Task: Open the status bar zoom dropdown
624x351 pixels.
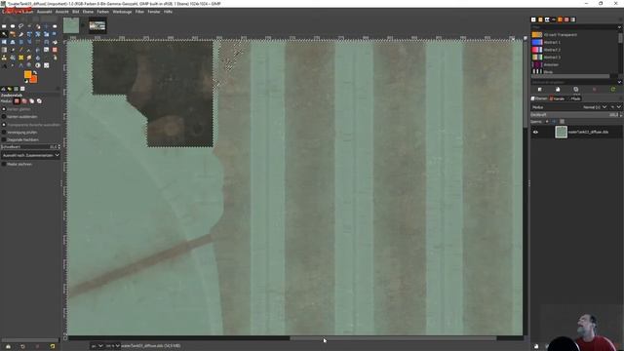Action: pyautogui.click(x=113, y=346)
